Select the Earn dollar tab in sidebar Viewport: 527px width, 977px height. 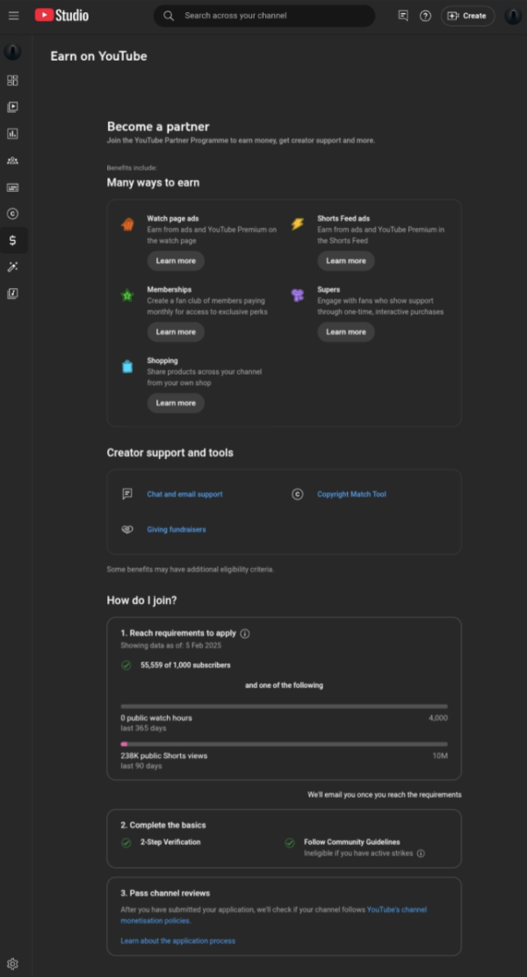[x=12, y=240]
